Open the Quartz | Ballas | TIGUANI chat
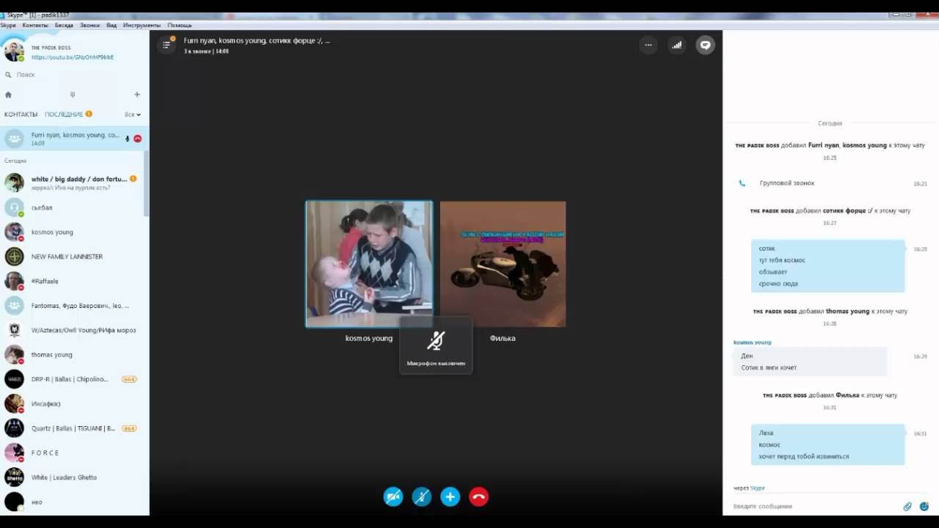The image size is (939, 528). coord(73,428)
